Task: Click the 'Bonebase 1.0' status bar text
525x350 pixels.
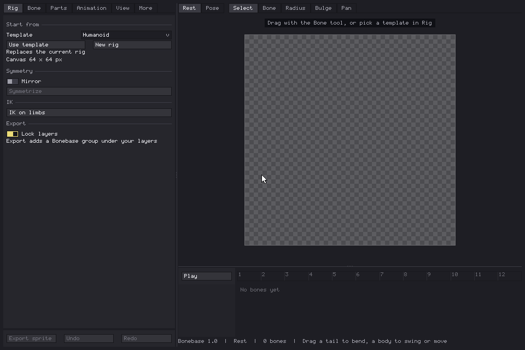Action: click(x=197, y=341)
